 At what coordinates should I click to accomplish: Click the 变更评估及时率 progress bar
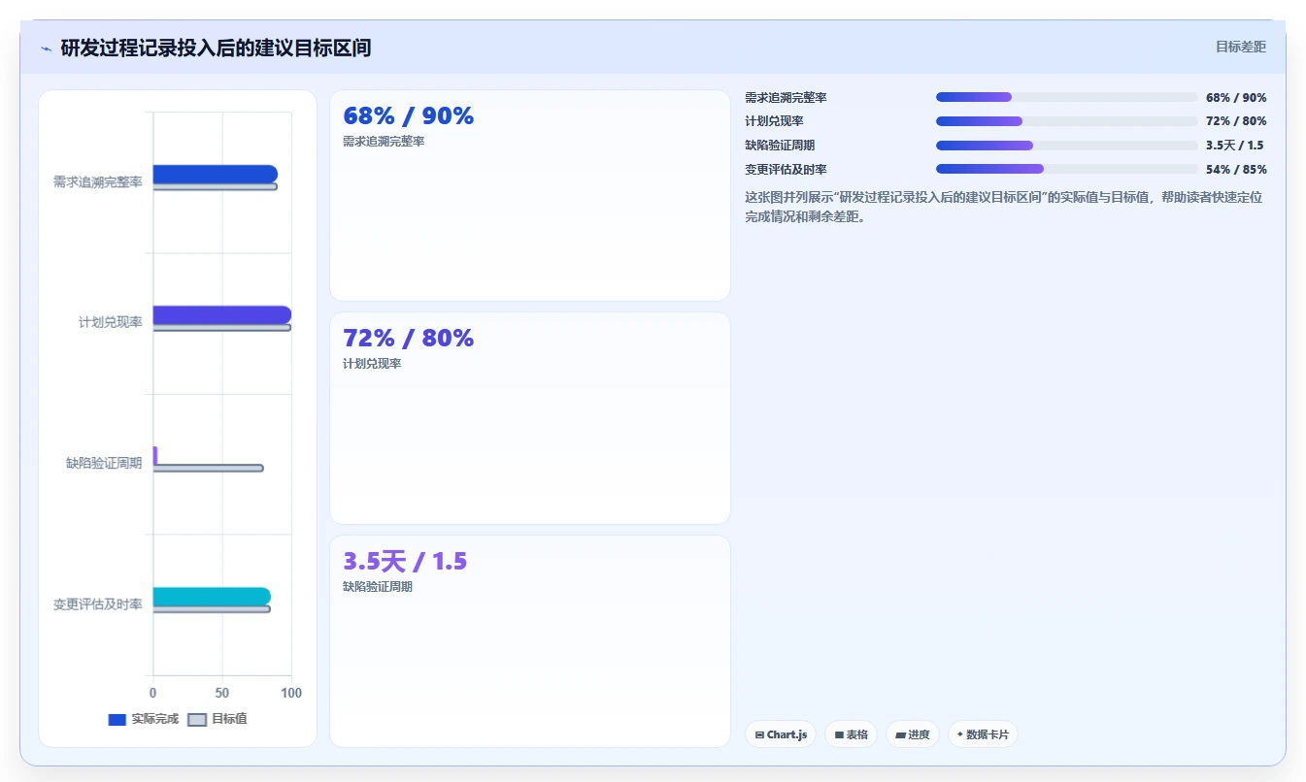pyautogui.click(x=1066, y=169)
